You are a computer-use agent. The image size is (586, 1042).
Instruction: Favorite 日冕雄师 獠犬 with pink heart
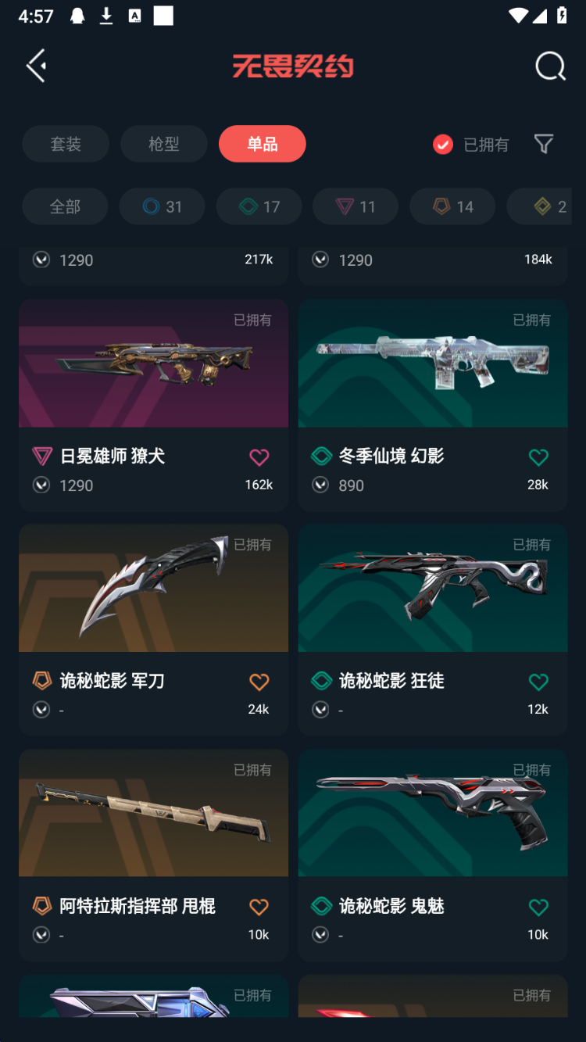[x=259, y=457]
